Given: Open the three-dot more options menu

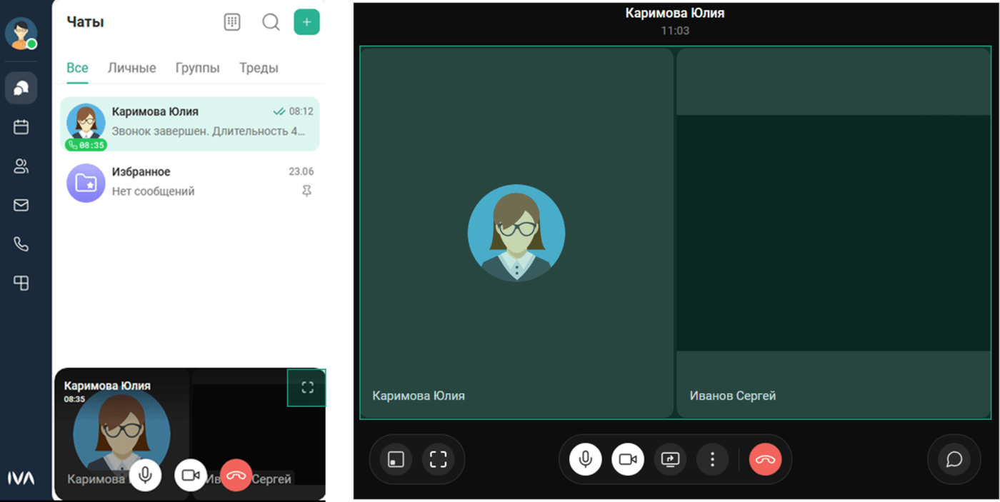Looking at the screenshot, I should click(712, 459).
